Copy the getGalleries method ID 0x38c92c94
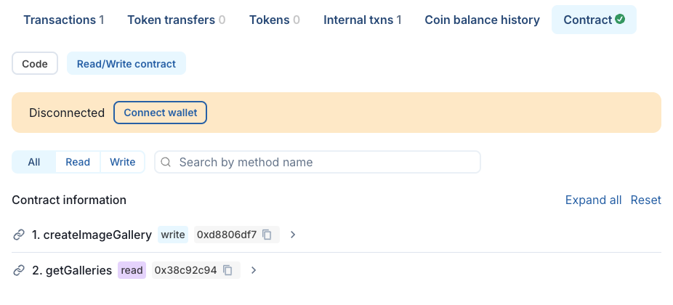The height and width of the screenshot is (305, 673). click(227, 270)
